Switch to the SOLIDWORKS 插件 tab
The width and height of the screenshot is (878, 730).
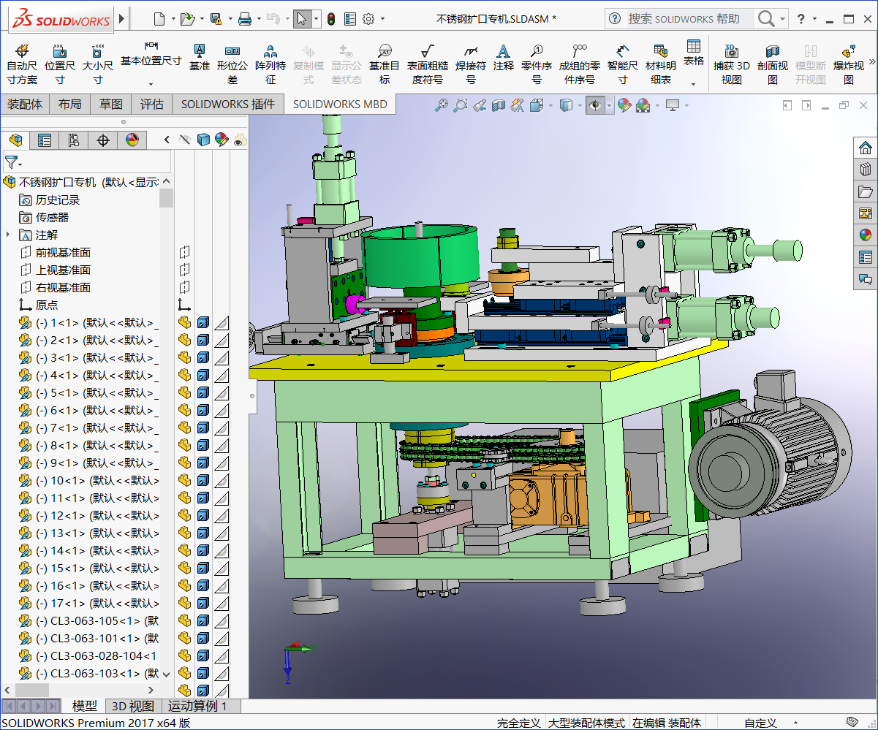(x=228, y=104)
